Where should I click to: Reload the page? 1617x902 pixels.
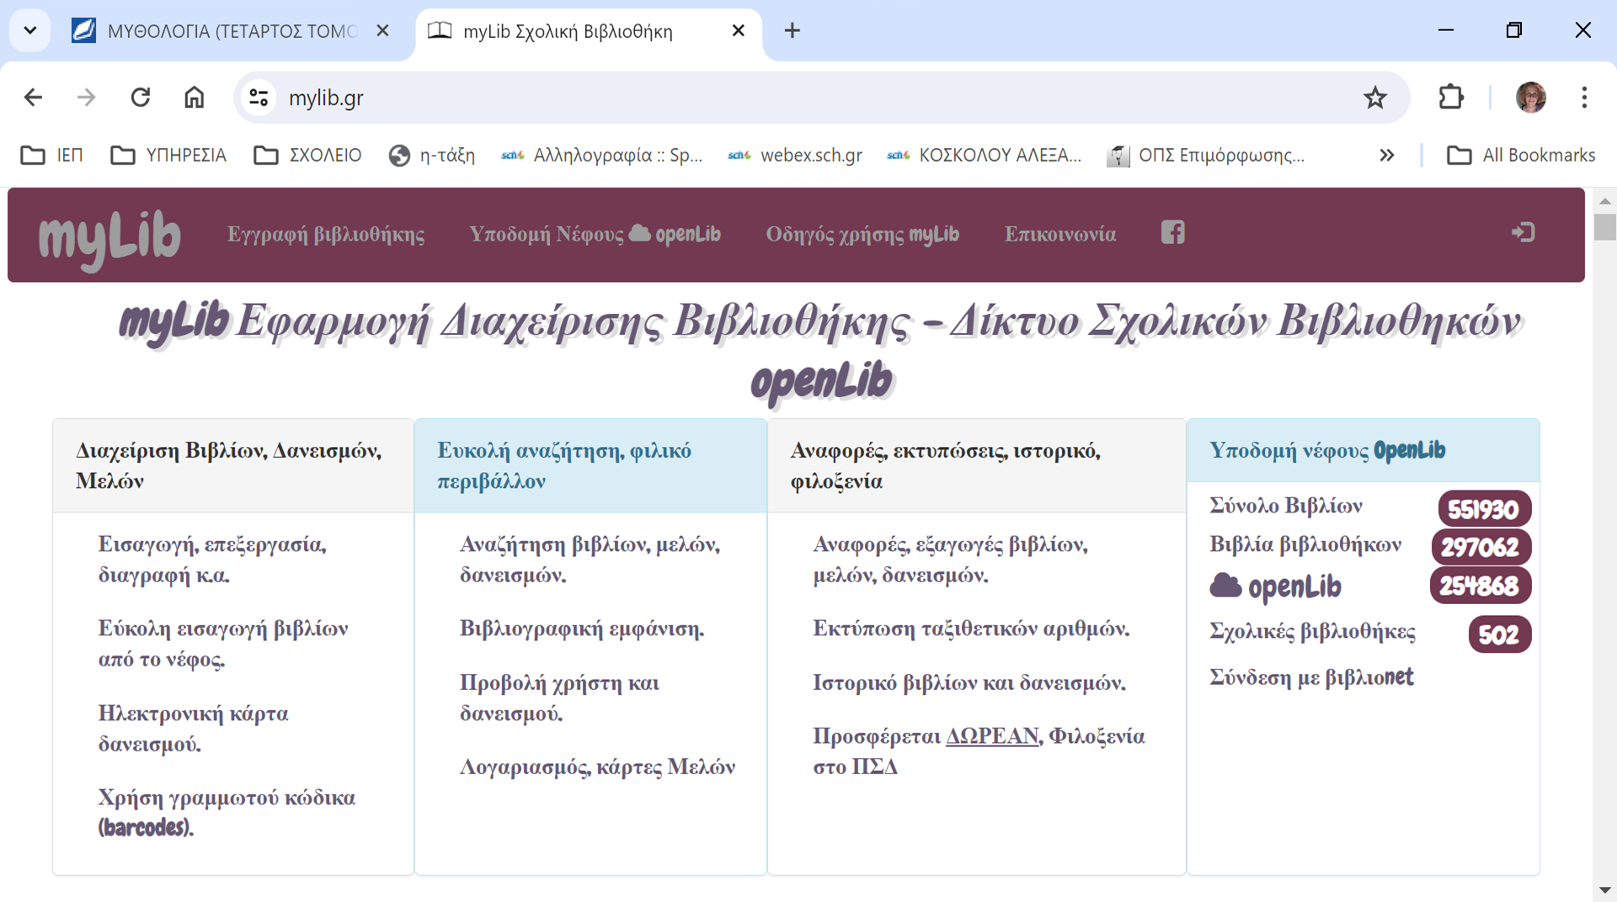(141, 98)
